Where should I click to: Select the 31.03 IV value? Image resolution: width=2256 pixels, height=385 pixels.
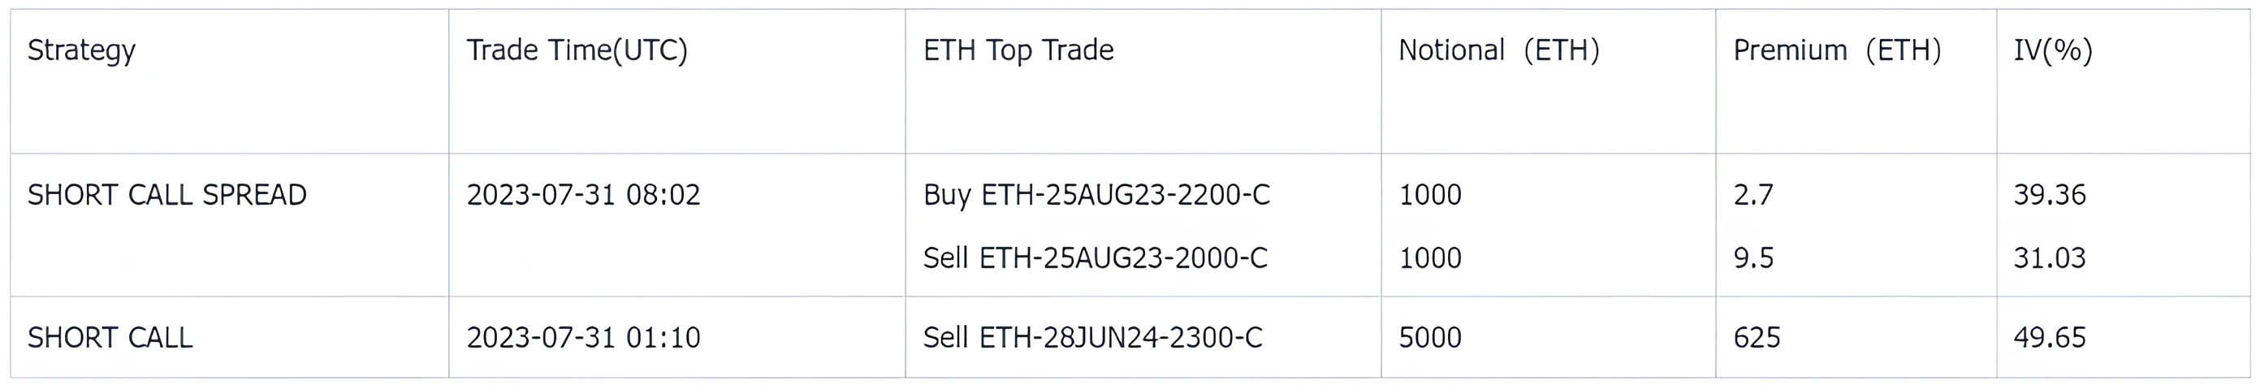pos(2049,258)
